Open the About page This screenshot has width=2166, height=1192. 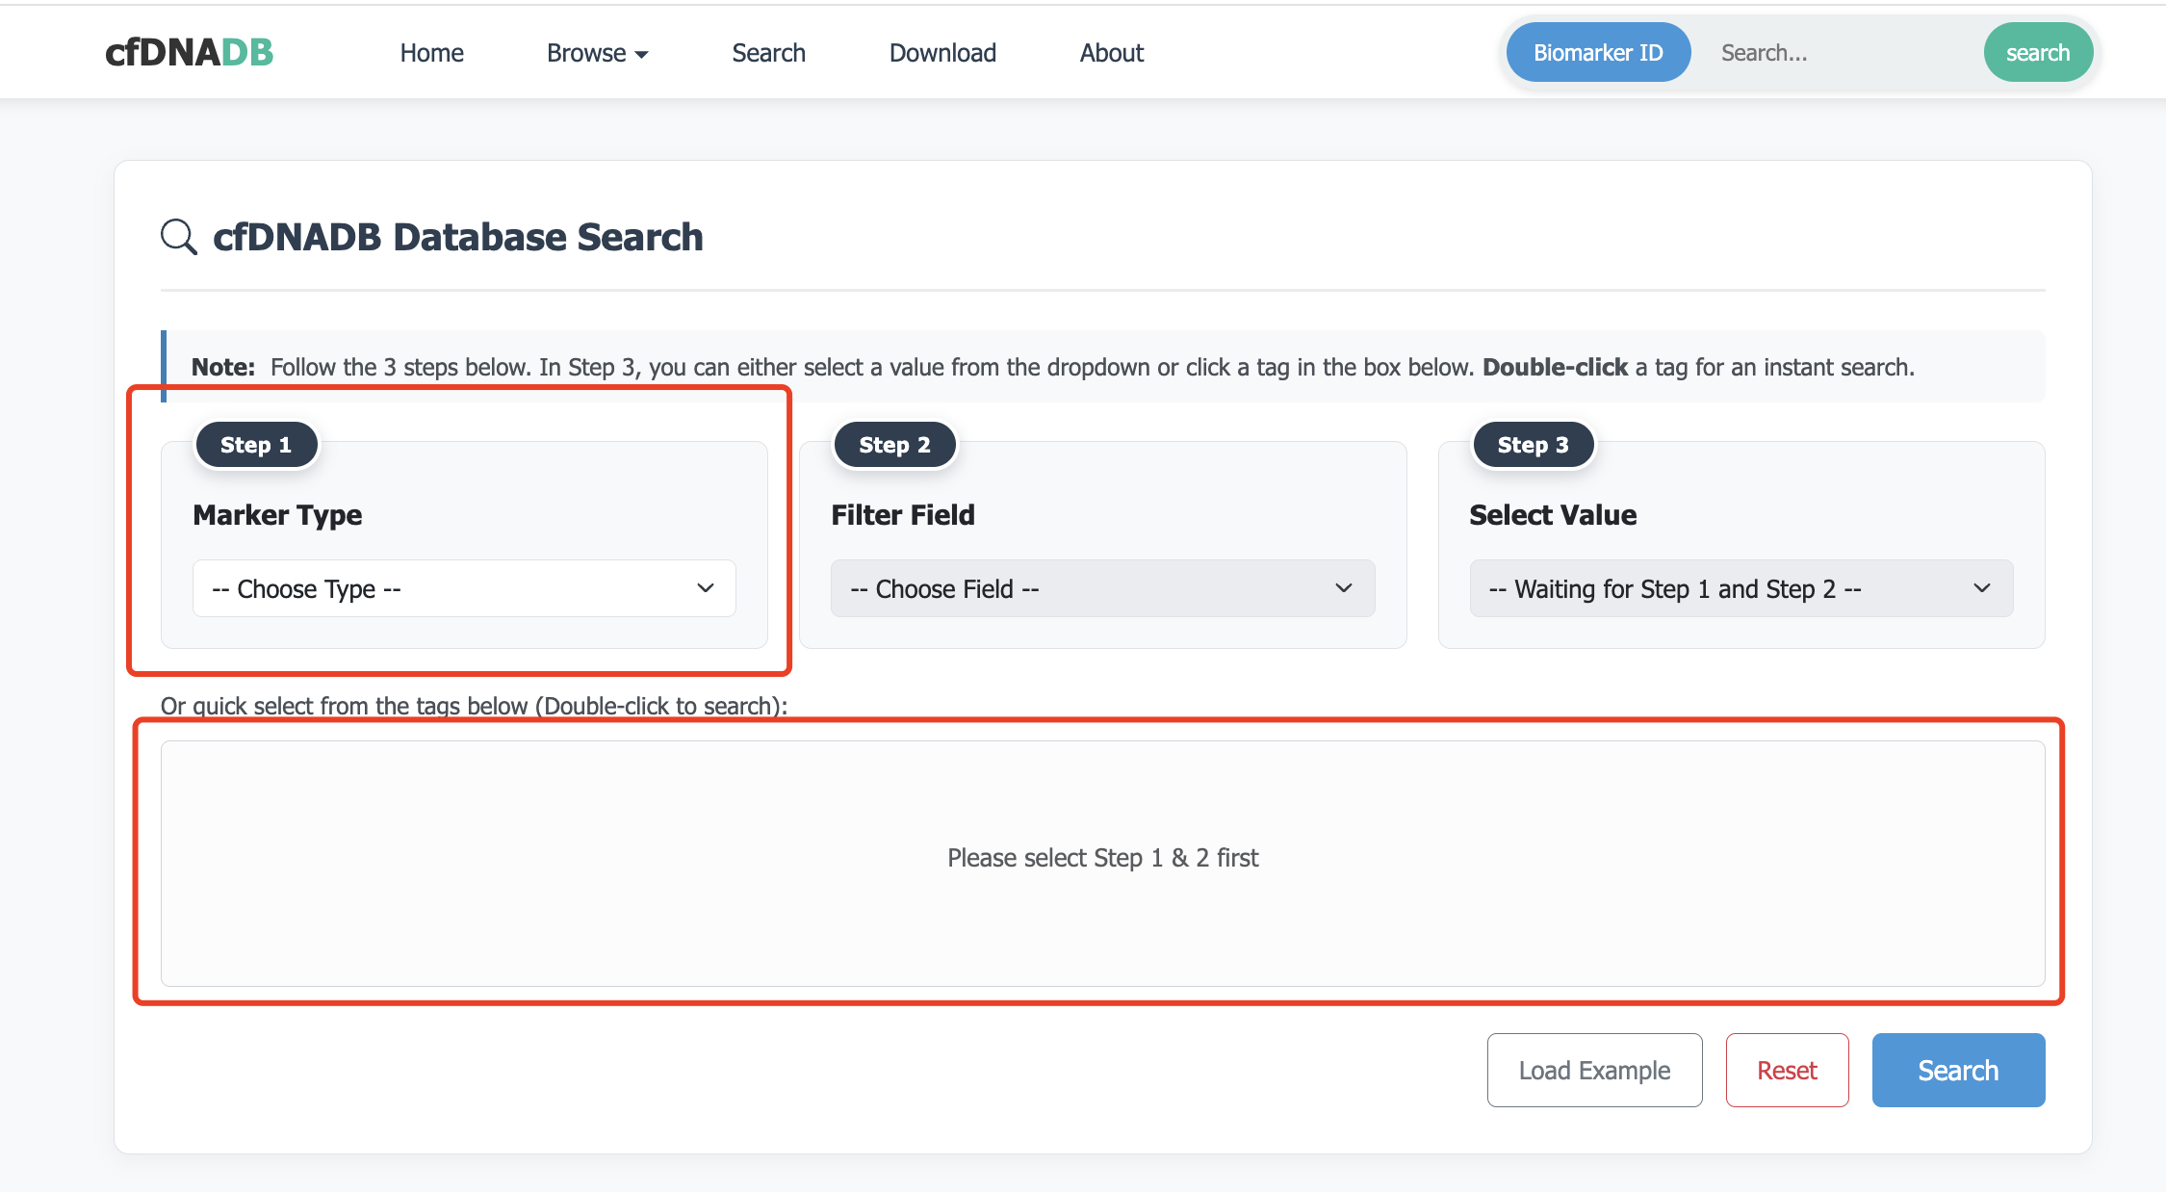(1111, 53)
